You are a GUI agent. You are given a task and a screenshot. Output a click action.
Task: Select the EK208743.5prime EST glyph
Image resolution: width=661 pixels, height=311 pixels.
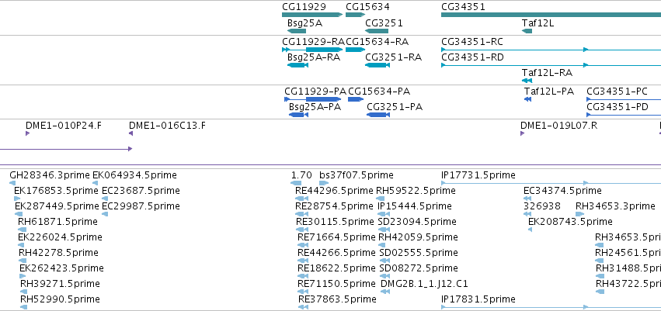531,230
